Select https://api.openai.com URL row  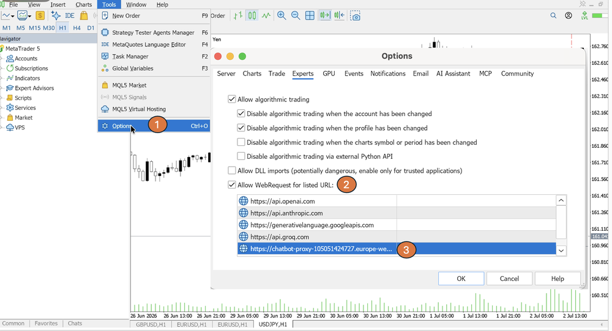(x=397, y=202)
